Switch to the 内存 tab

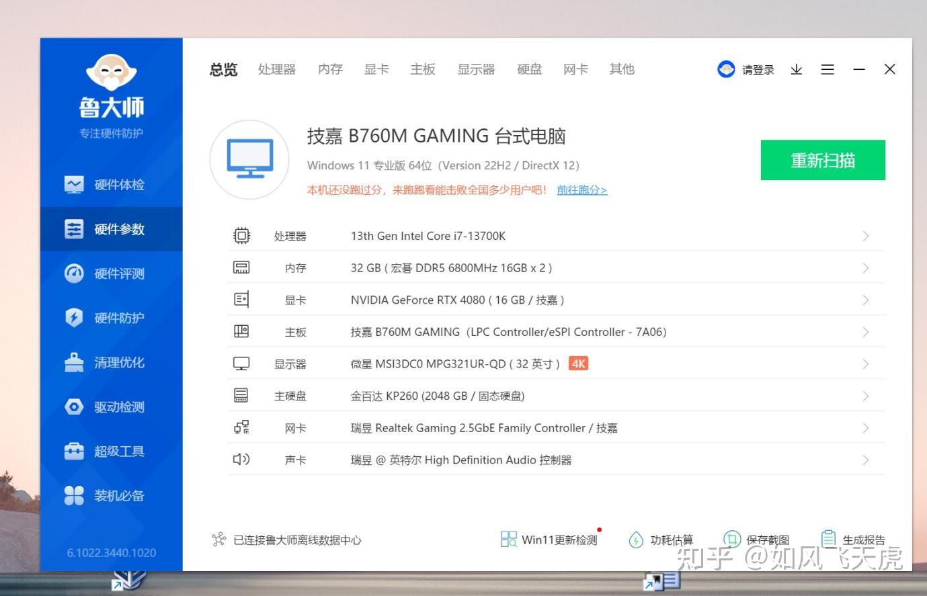point(330,69)
